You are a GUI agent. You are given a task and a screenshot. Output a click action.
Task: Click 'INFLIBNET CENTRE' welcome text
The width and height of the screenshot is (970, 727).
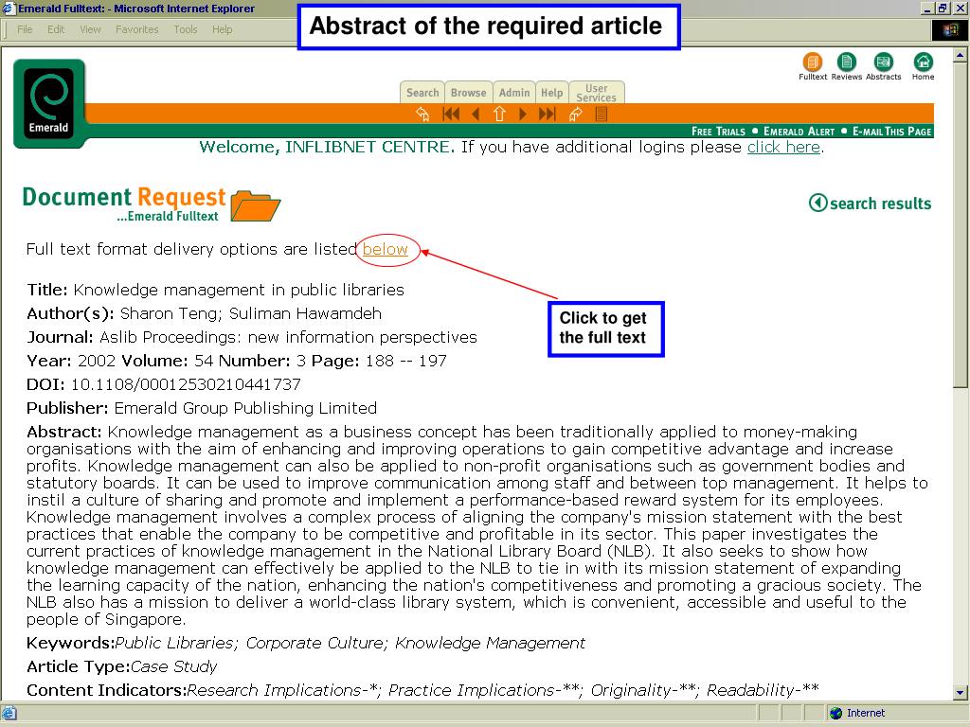point(369,147)
